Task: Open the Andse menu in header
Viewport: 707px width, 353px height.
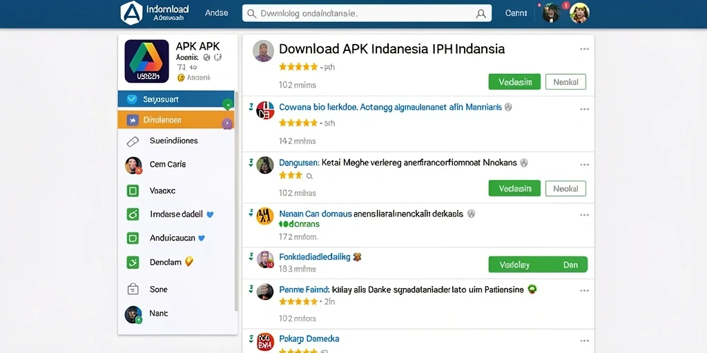Action: [216, 13]
